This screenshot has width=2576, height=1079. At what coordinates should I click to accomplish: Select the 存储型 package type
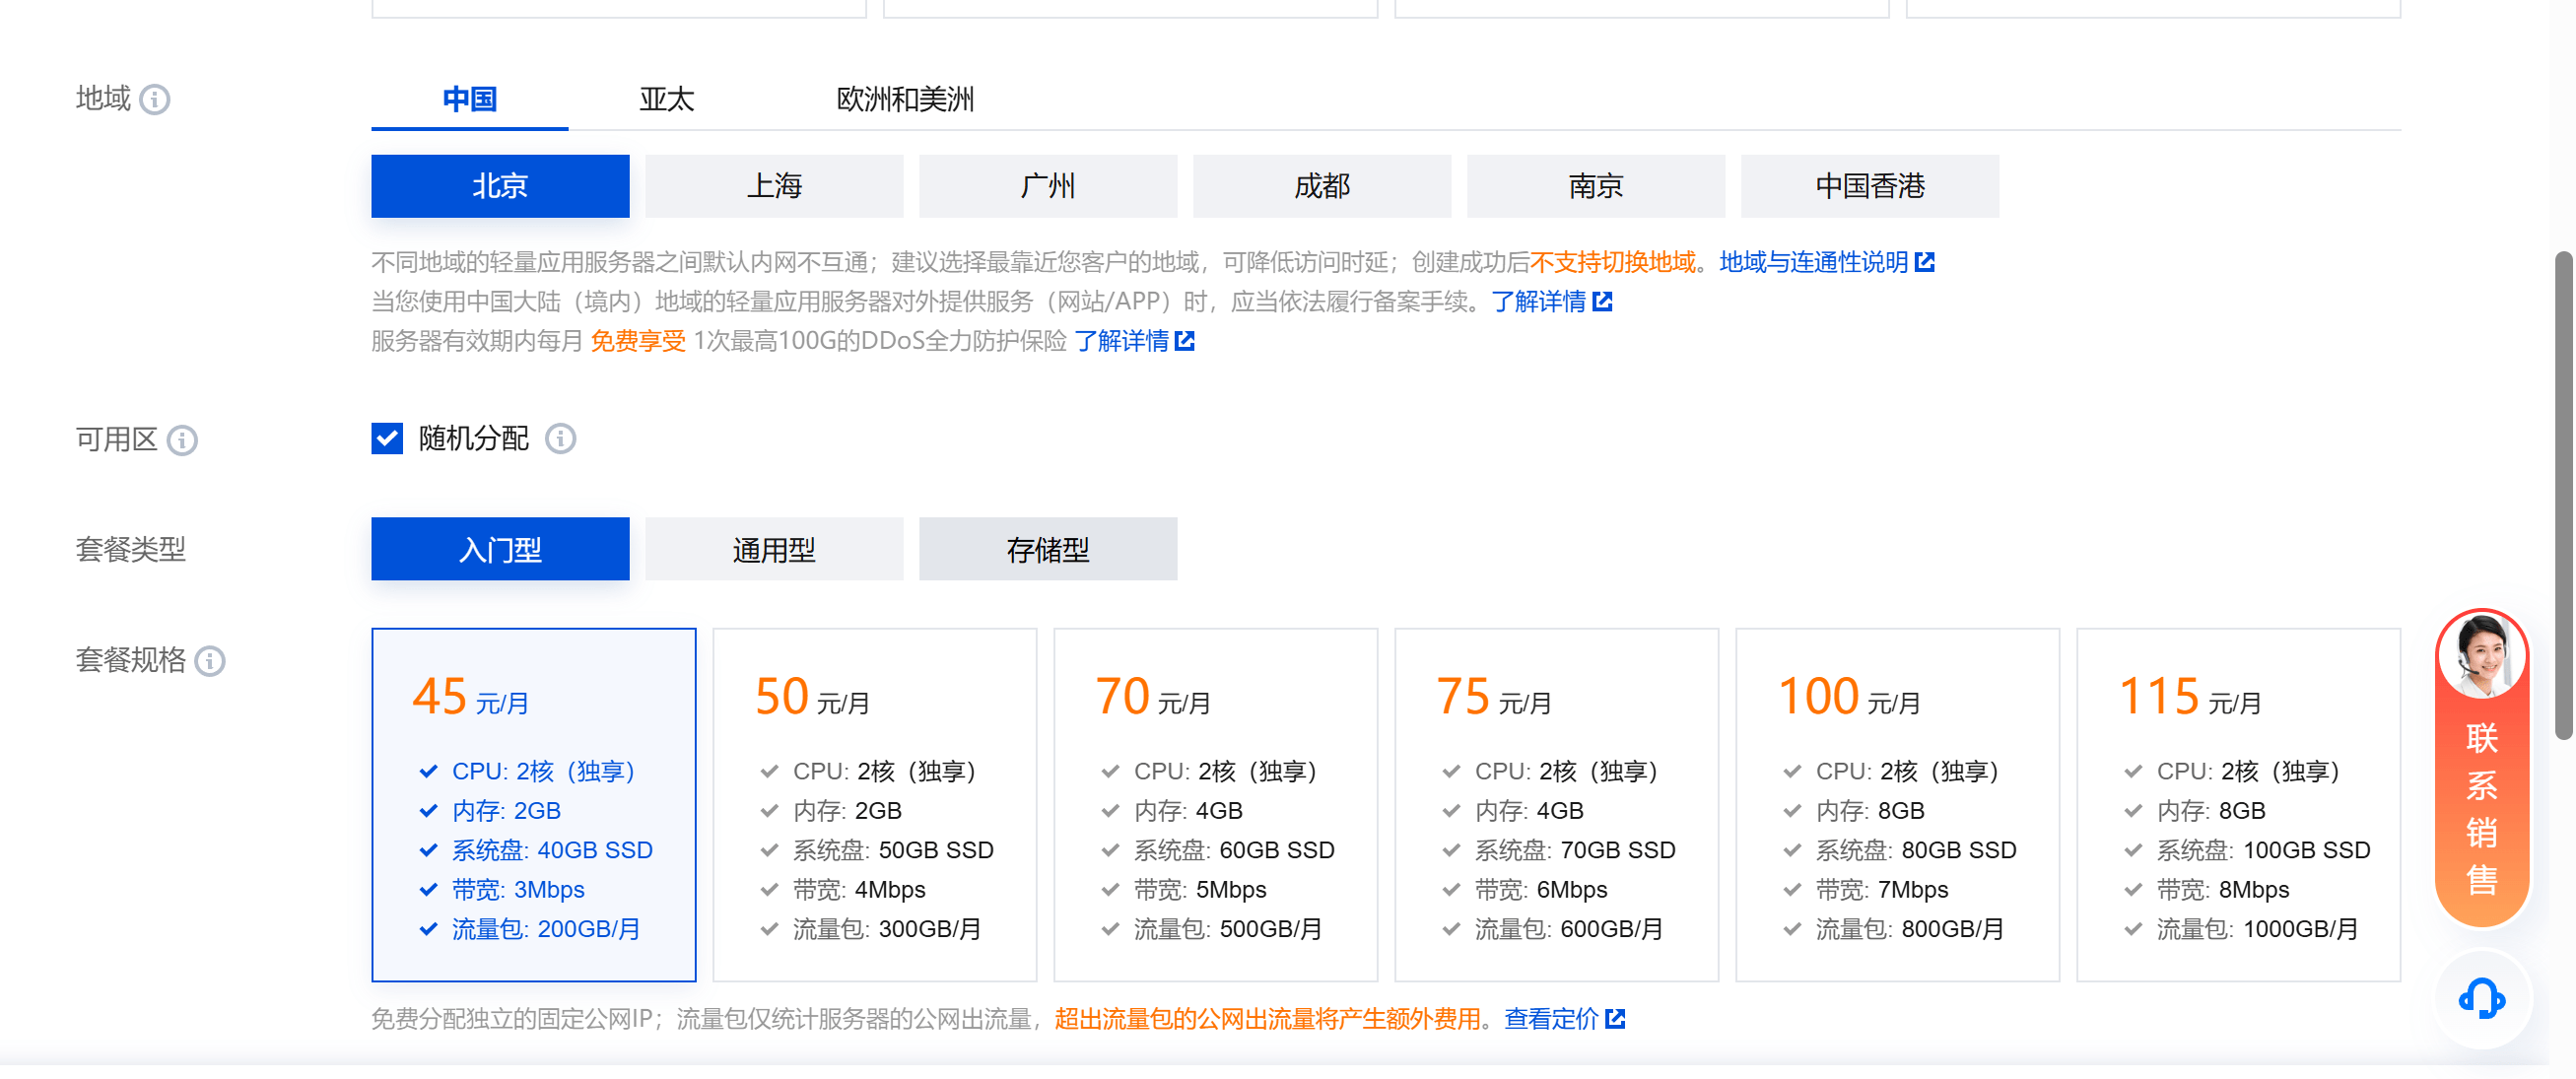[x=1047, y=548]
